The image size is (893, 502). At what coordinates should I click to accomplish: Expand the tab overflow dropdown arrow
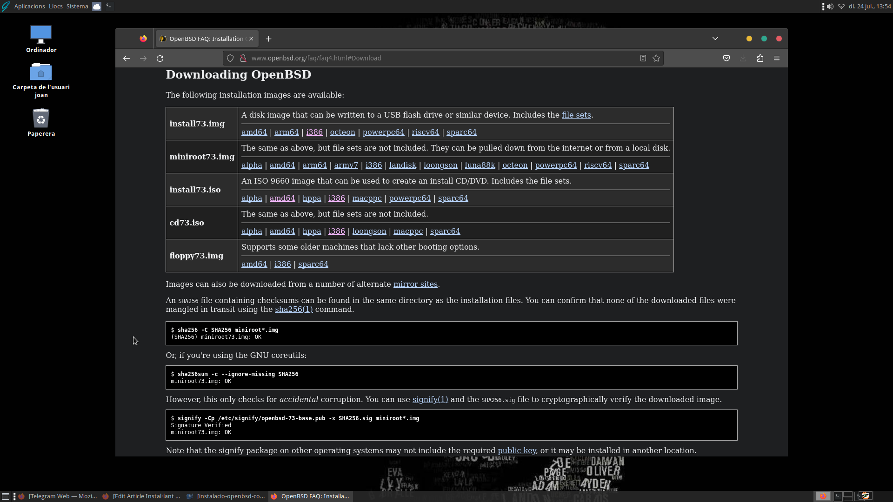715,38
